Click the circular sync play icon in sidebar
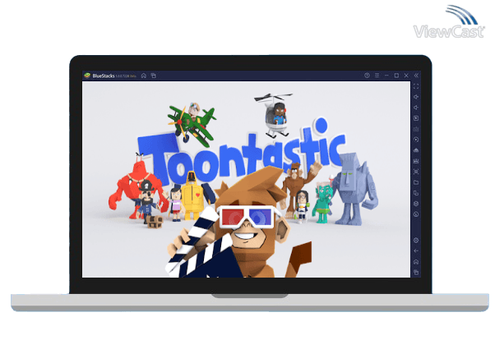The image size is (495, 340). pos(416,140)
